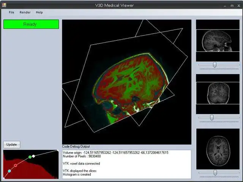The image size is (243, 182).
Task: Select the coronal brain slice thumbnail
Action: point(218,94)
